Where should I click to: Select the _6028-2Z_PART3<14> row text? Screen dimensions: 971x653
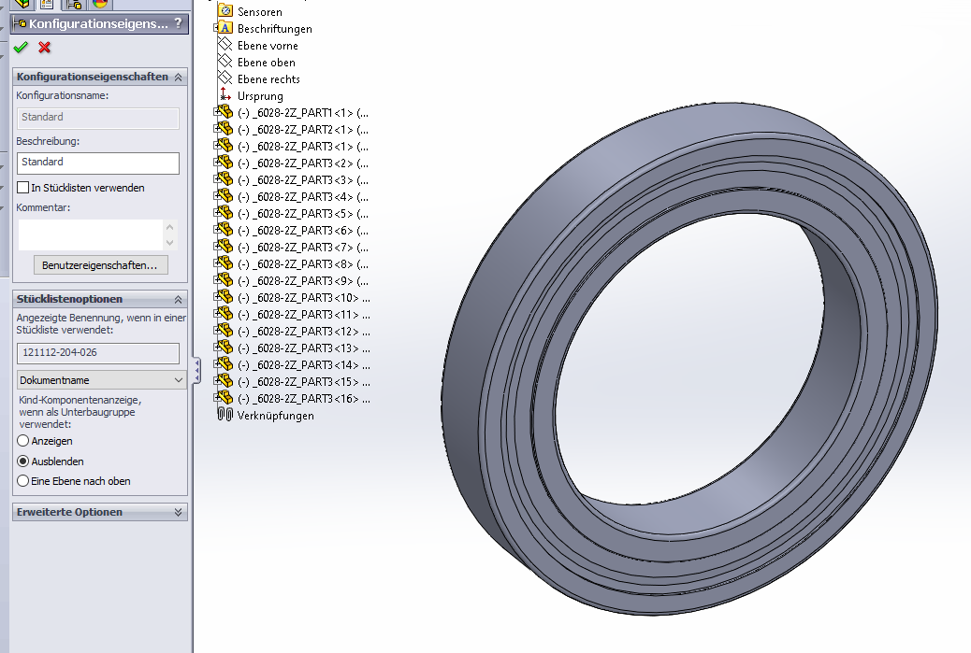(x=304, y=365)
